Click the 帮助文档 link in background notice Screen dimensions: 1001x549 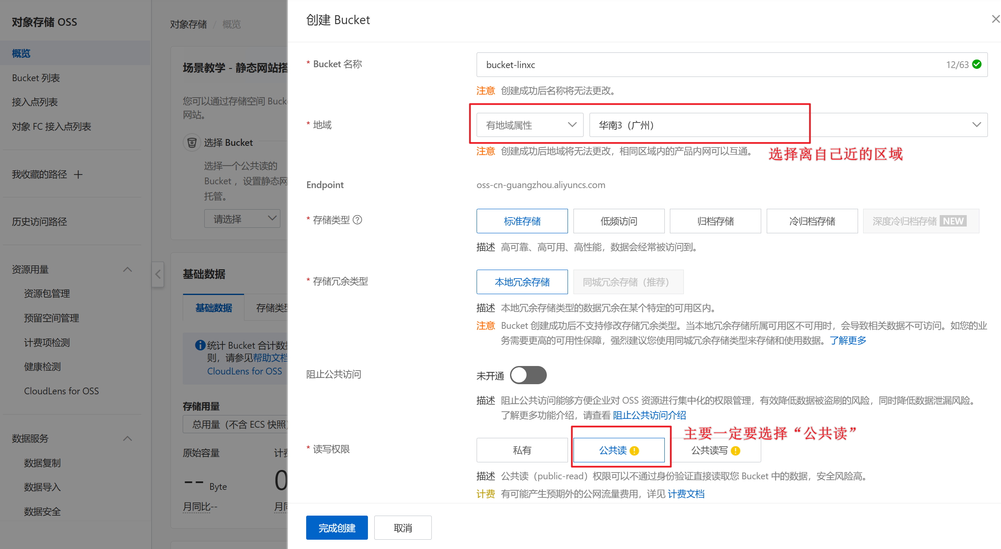point(270,358)
